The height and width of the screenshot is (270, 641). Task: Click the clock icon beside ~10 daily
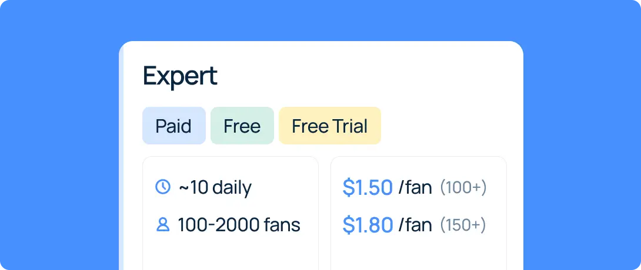(163, 187)
